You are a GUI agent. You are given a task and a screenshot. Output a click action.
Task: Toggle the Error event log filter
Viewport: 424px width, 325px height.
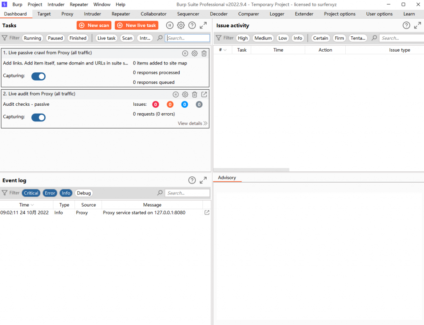click(50, 193)
